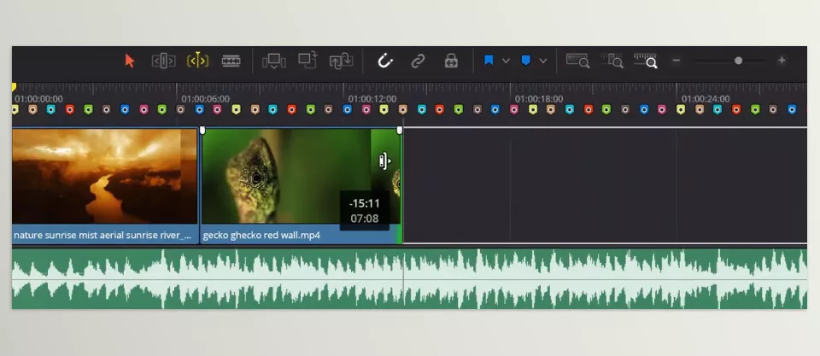Click ruler at timecode 01:00:00:00
Image resolution: width=820 pixels, height=356 pixels.
(x=38, y=99)
